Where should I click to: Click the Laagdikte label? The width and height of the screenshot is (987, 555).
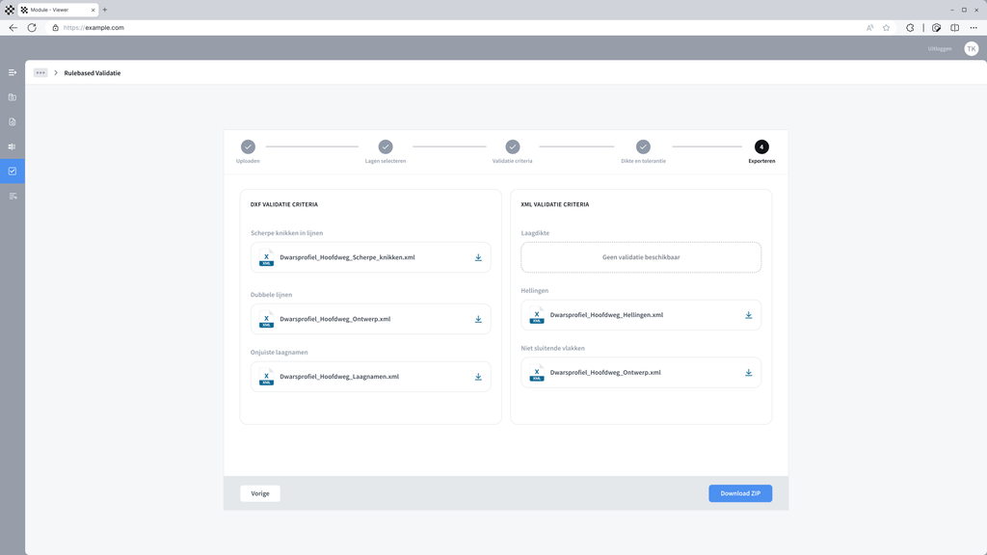(x=535, y=233)
